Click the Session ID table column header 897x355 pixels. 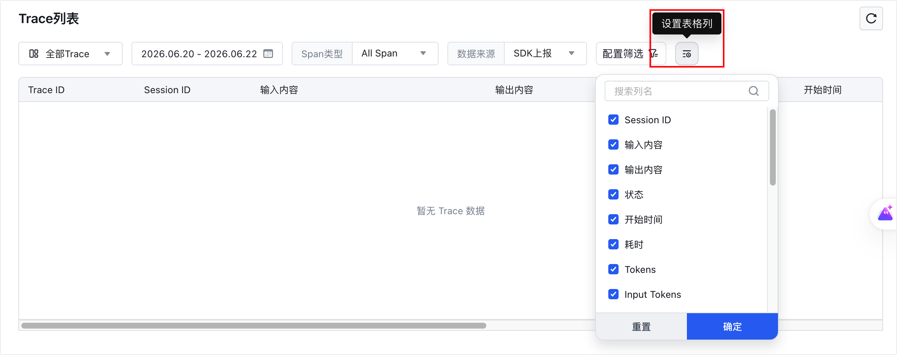pos(167,90)
